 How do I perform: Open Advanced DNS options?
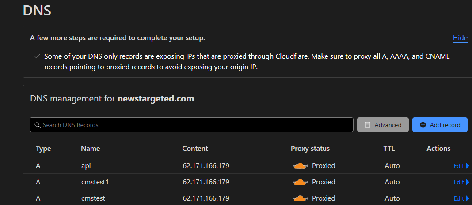point(383,125)
